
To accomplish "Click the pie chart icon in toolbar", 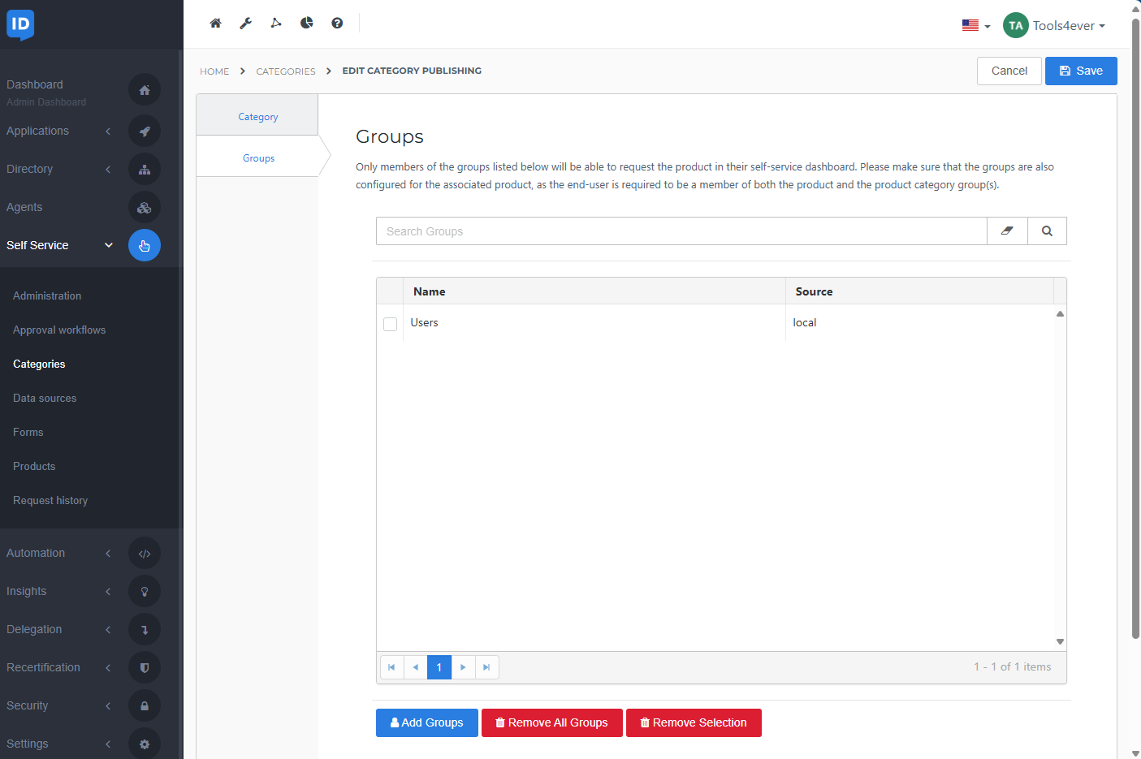I will tap(306, 24).
